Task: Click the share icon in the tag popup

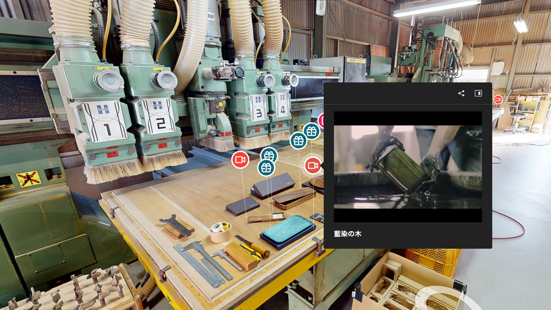Action: [461, 93]
